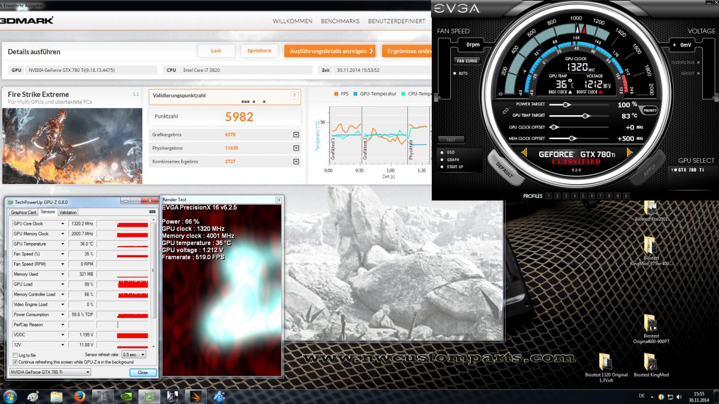This screenshot has height=404, width=719.
Task: Click the network icon in system tray
Action: click(670, 397)
